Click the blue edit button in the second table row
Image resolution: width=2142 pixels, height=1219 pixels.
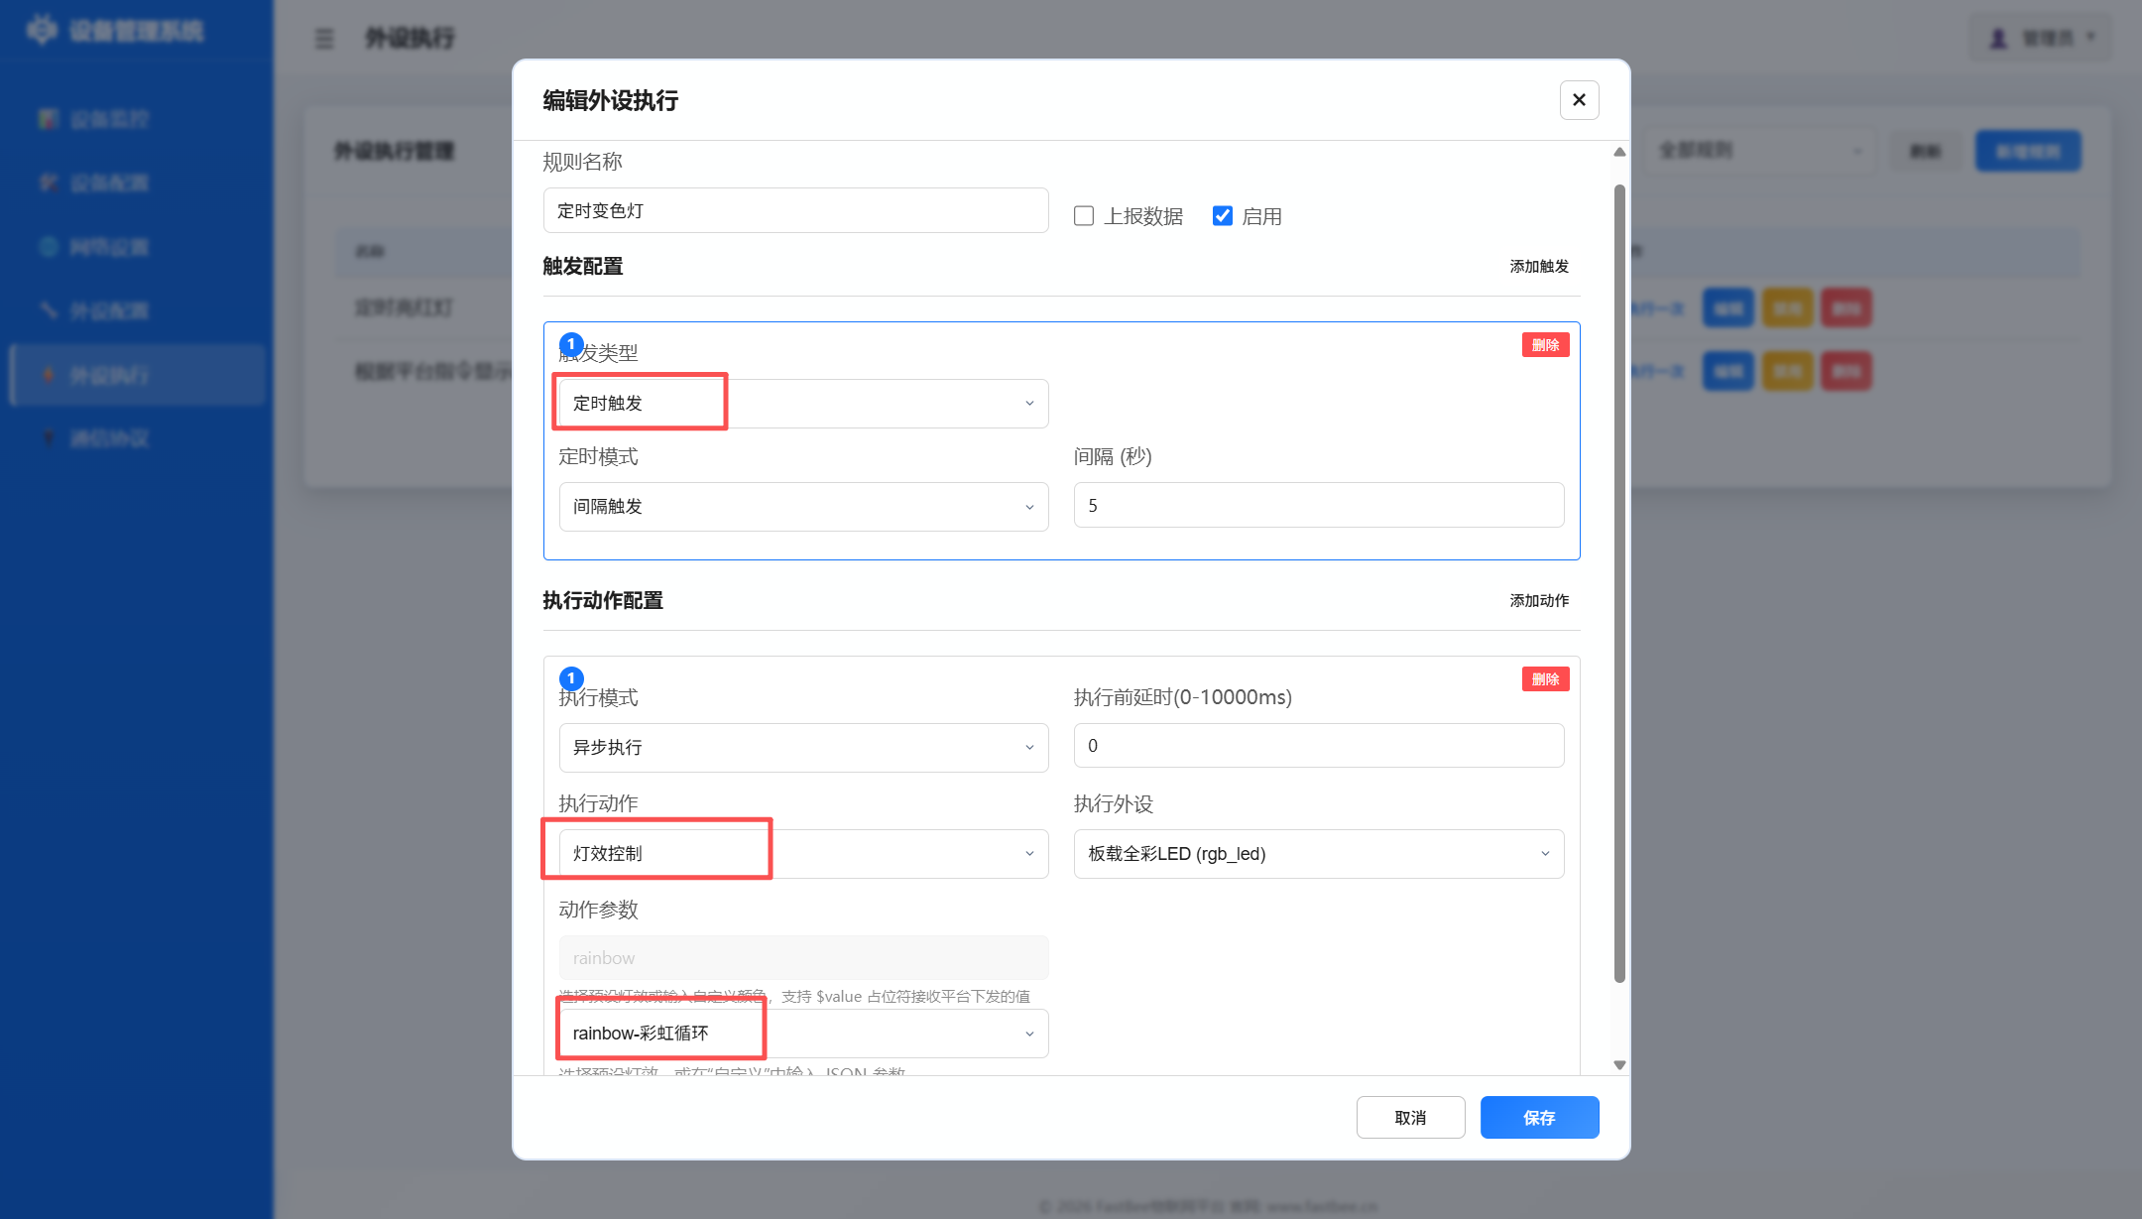(1728, 372)
